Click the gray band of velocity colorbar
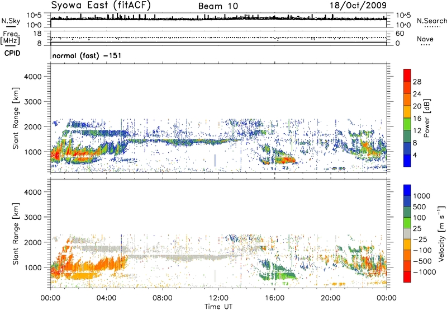This screenshot has height=310, width=447. (407, 233)
